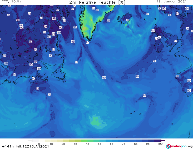Open the meteopool.org link text
193x149 pixels.
click(x=182, y=146)
